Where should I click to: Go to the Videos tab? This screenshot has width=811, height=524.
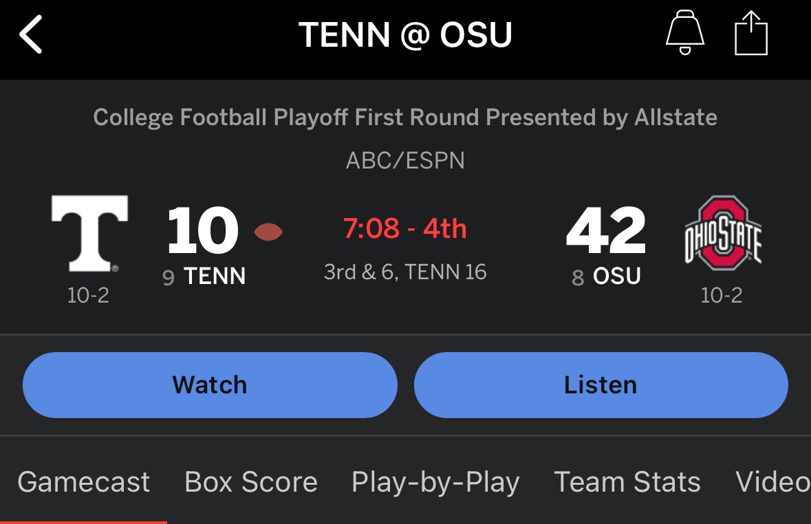tap(772, 482)
